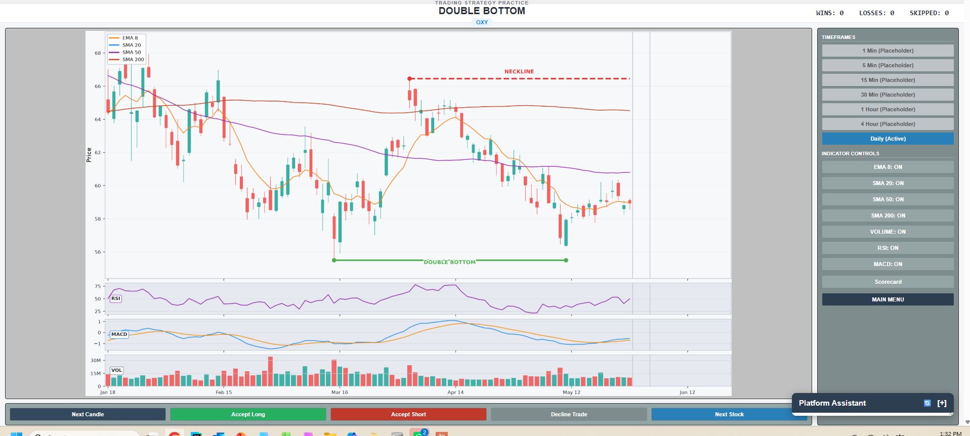Switch to the 5 Min timeframe
The width and height of the screenshot is (970, 436).
pyautogui.click(x=888, y=65)
